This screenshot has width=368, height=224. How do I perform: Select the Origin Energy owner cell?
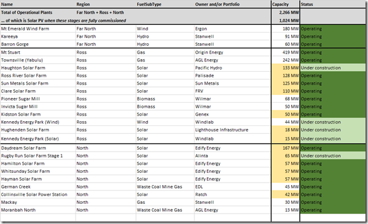[232, 52]
